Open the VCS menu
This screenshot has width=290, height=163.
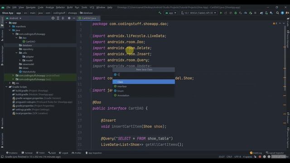[92, 7]
